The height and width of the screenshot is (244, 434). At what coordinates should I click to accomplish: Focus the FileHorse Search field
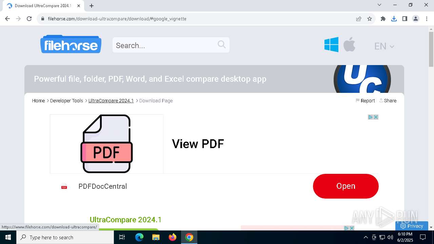(171, 45)
